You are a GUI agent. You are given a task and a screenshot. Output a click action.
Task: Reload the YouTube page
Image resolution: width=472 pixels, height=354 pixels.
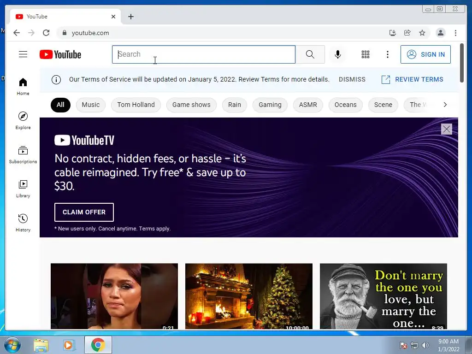[x=46, y=33]
